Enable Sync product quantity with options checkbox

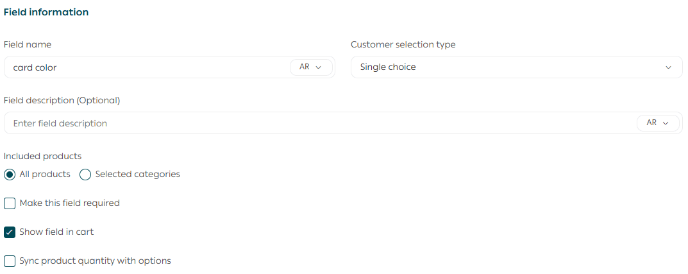tap(10, 261)
